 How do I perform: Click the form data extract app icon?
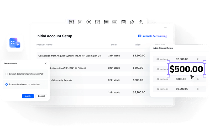pos(15,43)
